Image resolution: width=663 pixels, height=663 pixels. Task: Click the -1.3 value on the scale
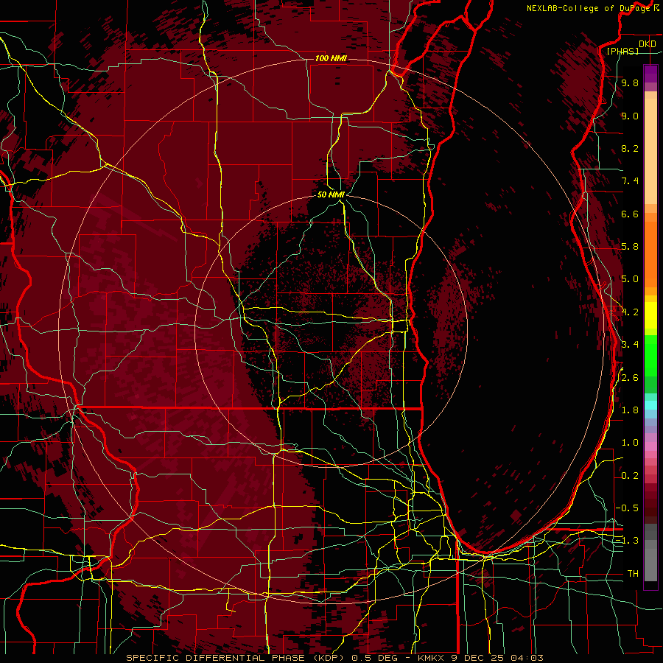coord(628,541)
